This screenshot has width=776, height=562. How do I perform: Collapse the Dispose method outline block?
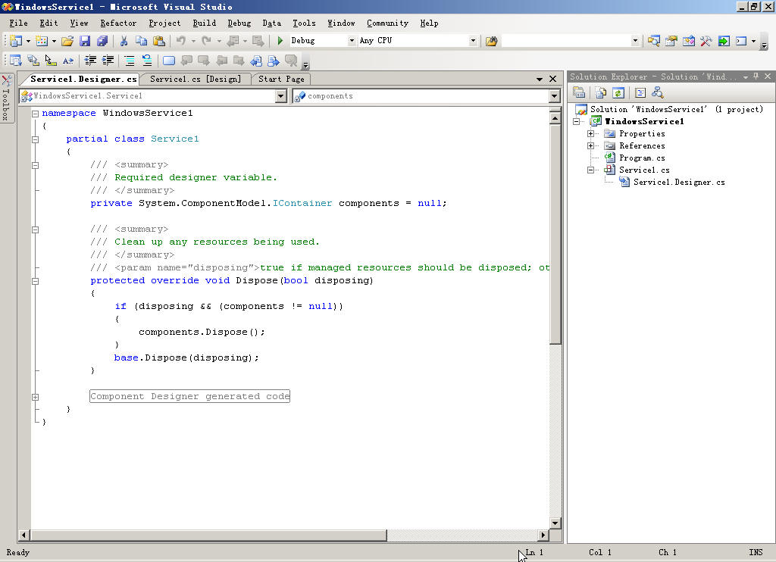[x=35, y=281]
